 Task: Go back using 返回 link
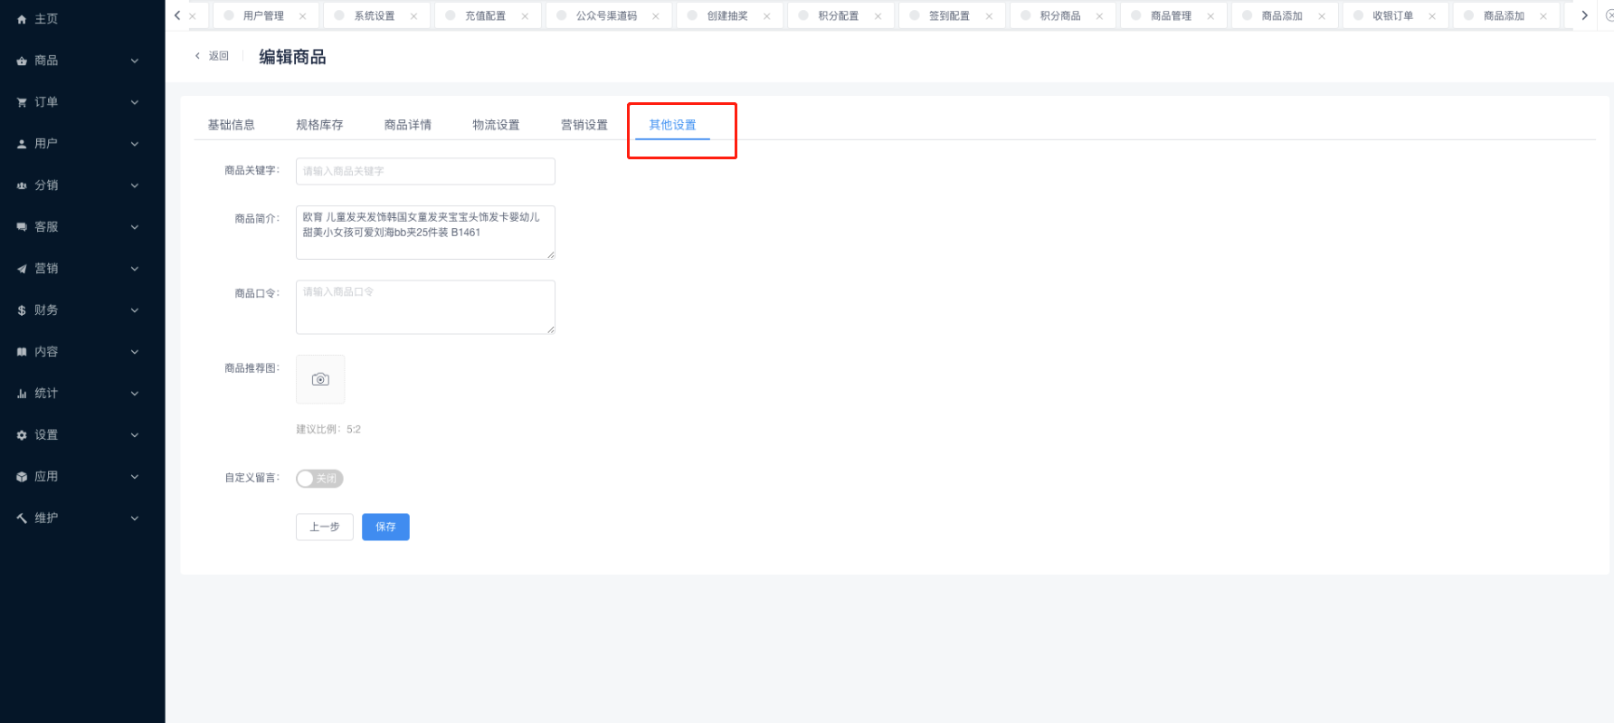(x=214, y=56)
